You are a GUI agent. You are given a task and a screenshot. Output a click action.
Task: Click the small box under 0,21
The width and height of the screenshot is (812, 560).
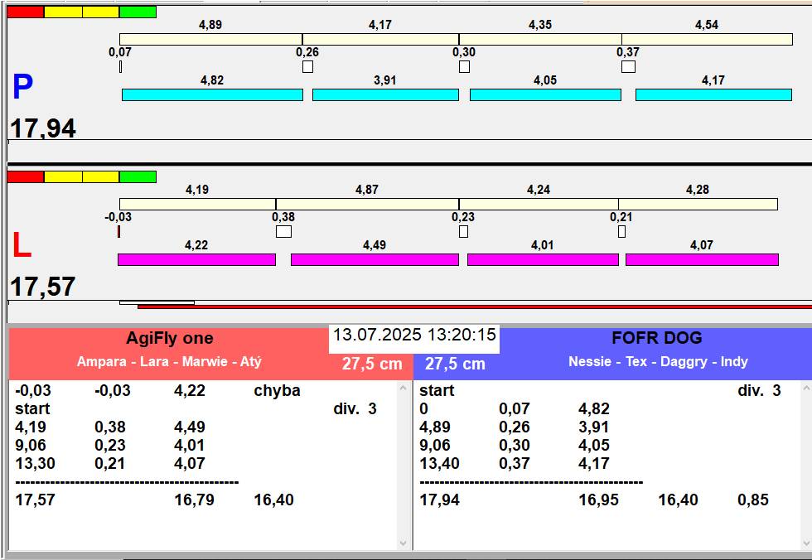point(622,231)
